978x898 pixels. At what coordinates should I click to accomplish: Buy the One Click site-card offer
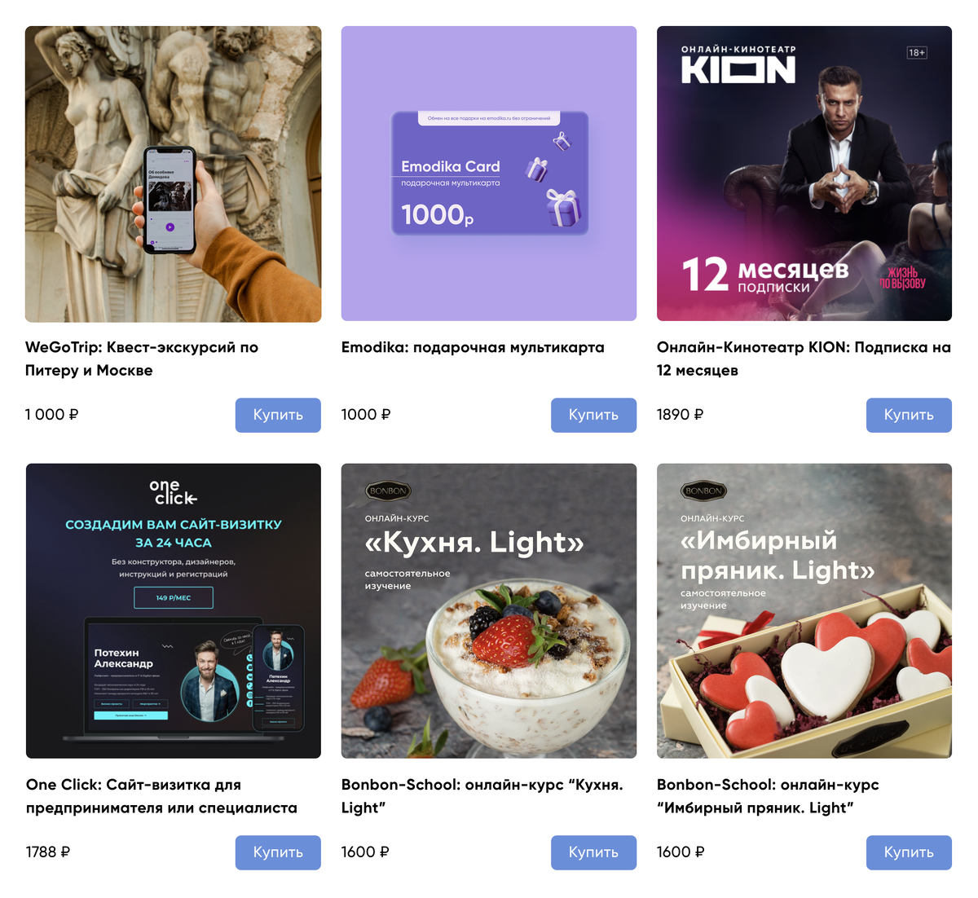tap(278, 852)
